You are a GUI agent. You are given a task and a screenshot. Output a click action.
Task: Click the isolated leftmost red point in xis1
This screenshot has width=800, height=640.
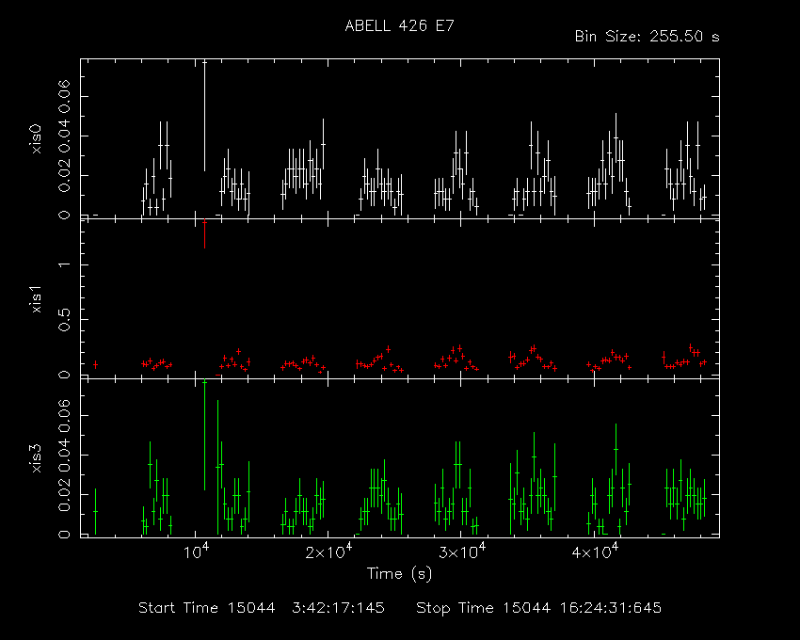point(95,364)
